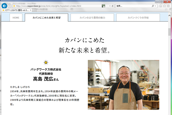
Task: Click the favicon star in address bar
Action: pyautogui.click(x=14, y=6)
